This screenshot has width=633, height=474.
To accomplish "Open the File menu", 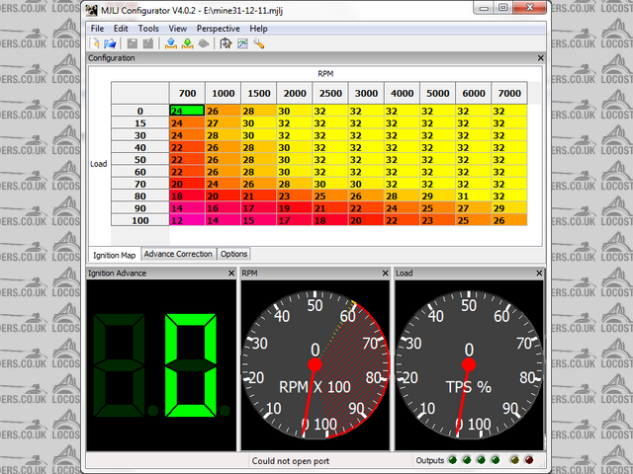I will (x=98, y=29).
